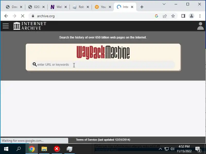This screenshot has width=206, height=154.
Task: Focus the 'enter URL or keywords' field
Action: 103,65
